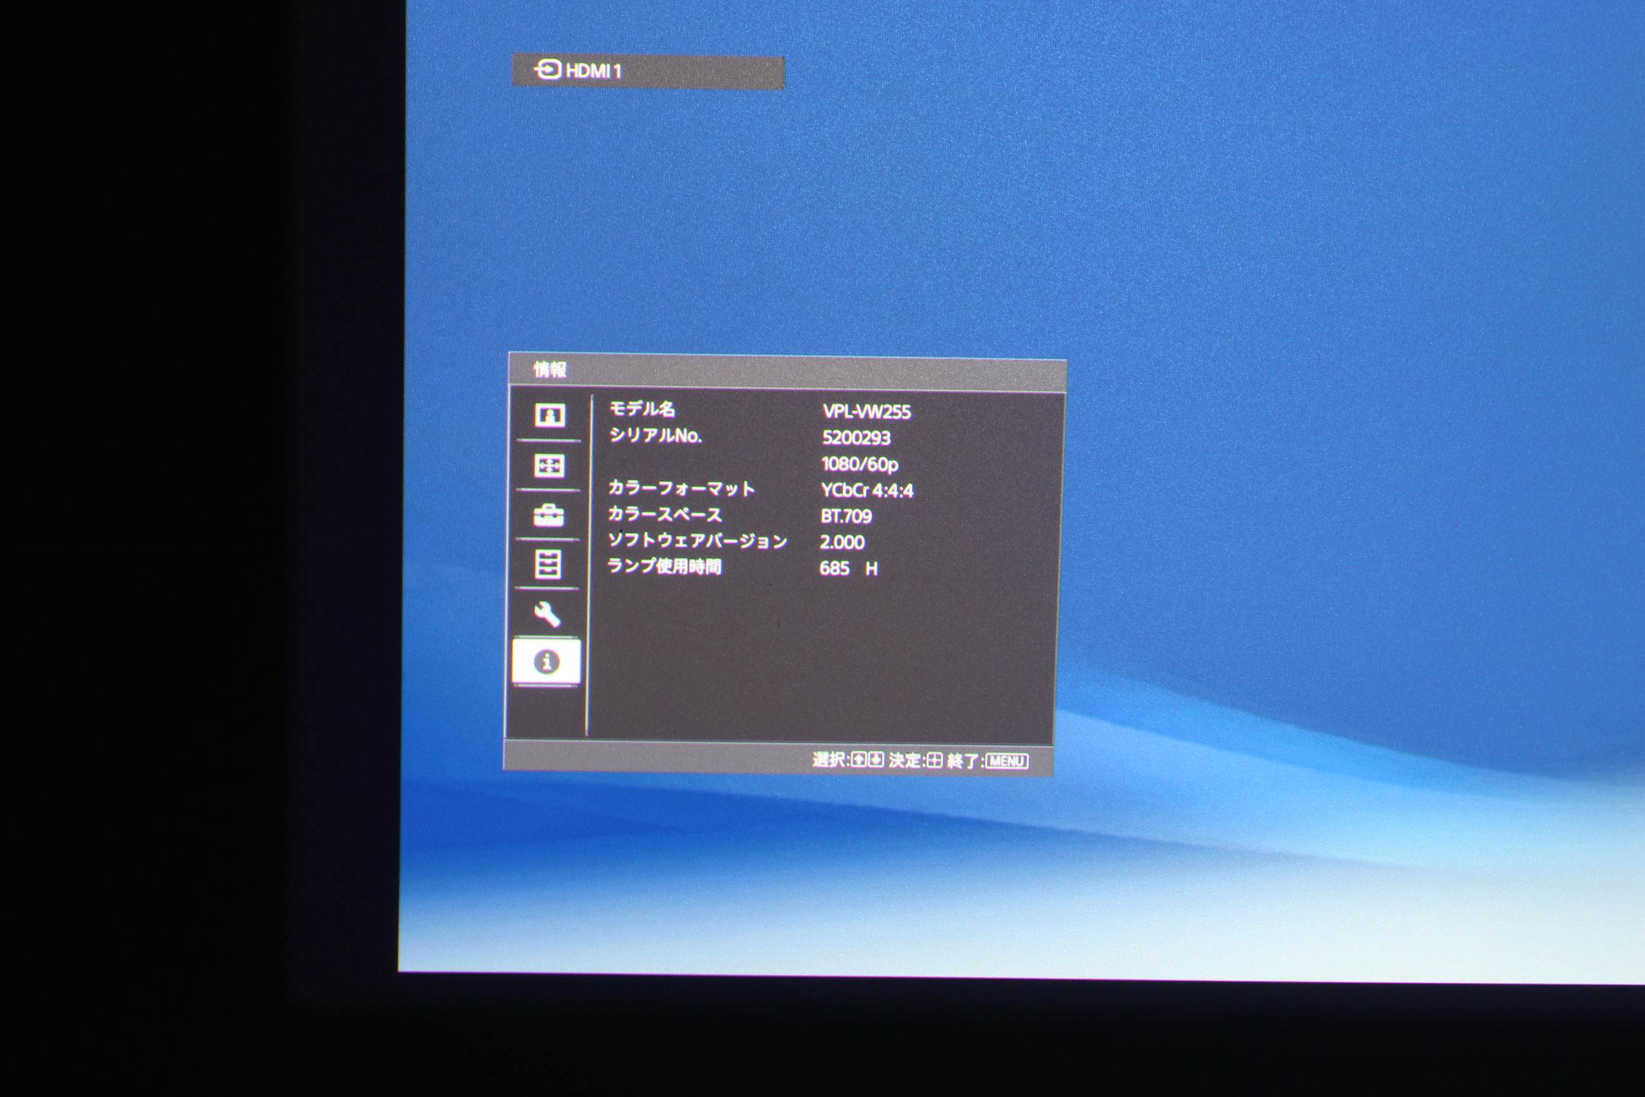
Task: Click the HDMI 1 input icon
Action: (548, 70)
